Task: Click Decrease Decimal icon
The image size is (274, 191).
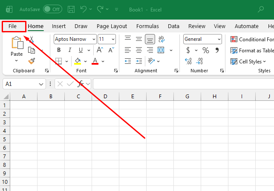Action: (199, 61)
